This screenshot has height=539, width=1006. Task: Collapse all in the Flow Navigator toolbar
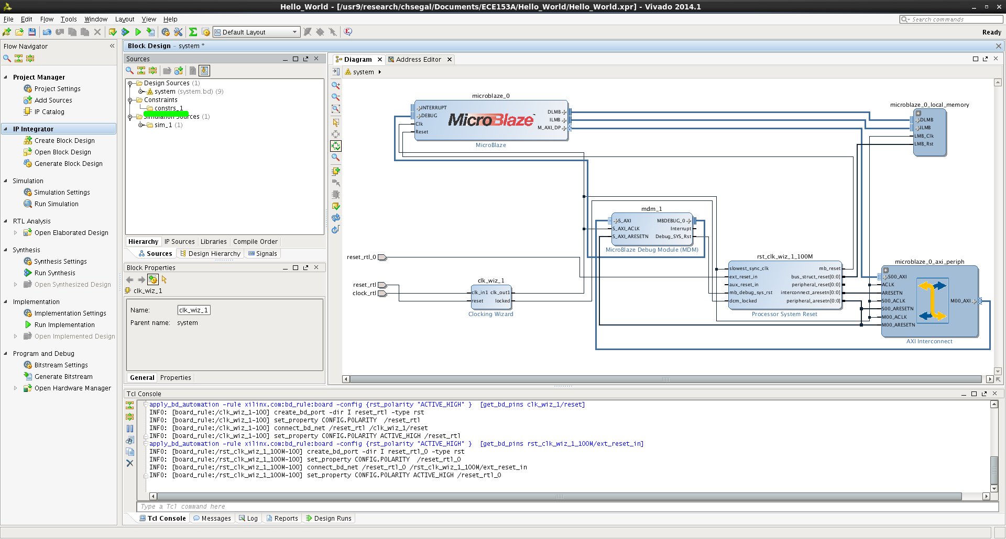[x=18, y=58]
